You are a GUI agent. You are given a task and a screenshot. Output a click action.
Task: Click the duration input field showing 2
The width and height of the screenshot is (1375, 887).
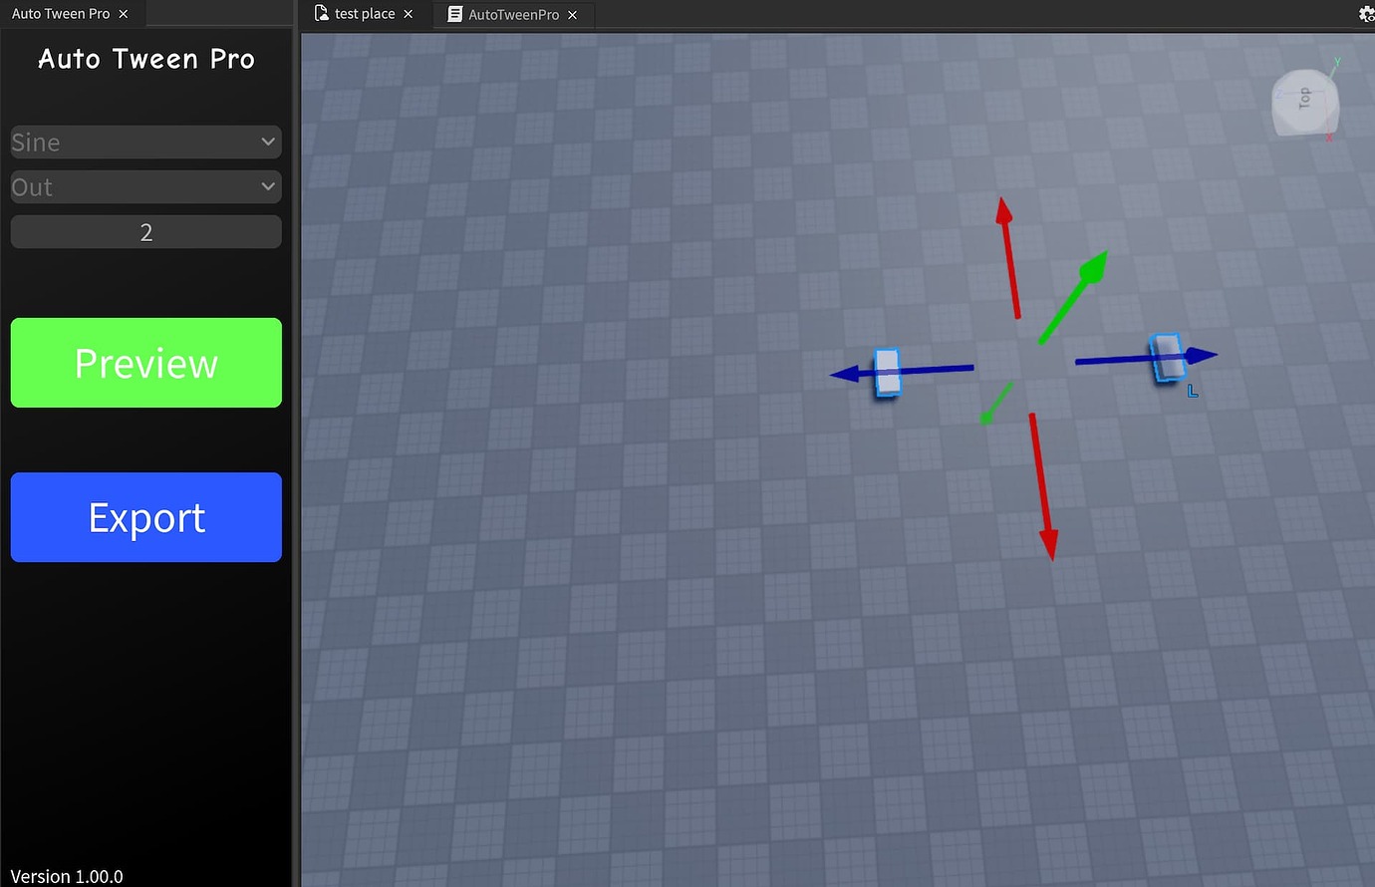point(145,231)
